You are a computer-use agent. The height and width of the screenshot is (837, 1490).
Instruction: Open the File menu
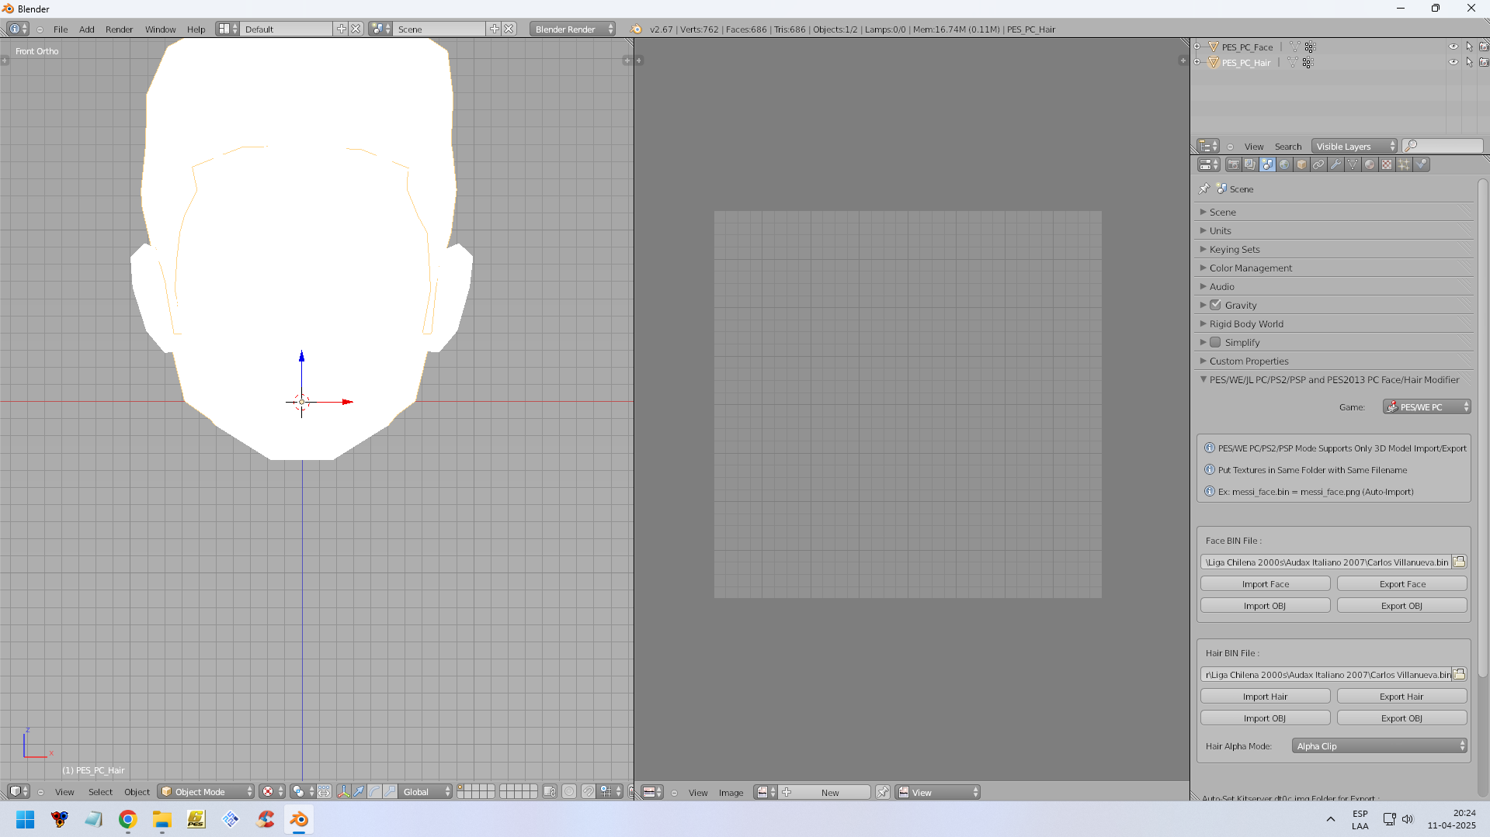pyautogui.click(x=61, y=29)
